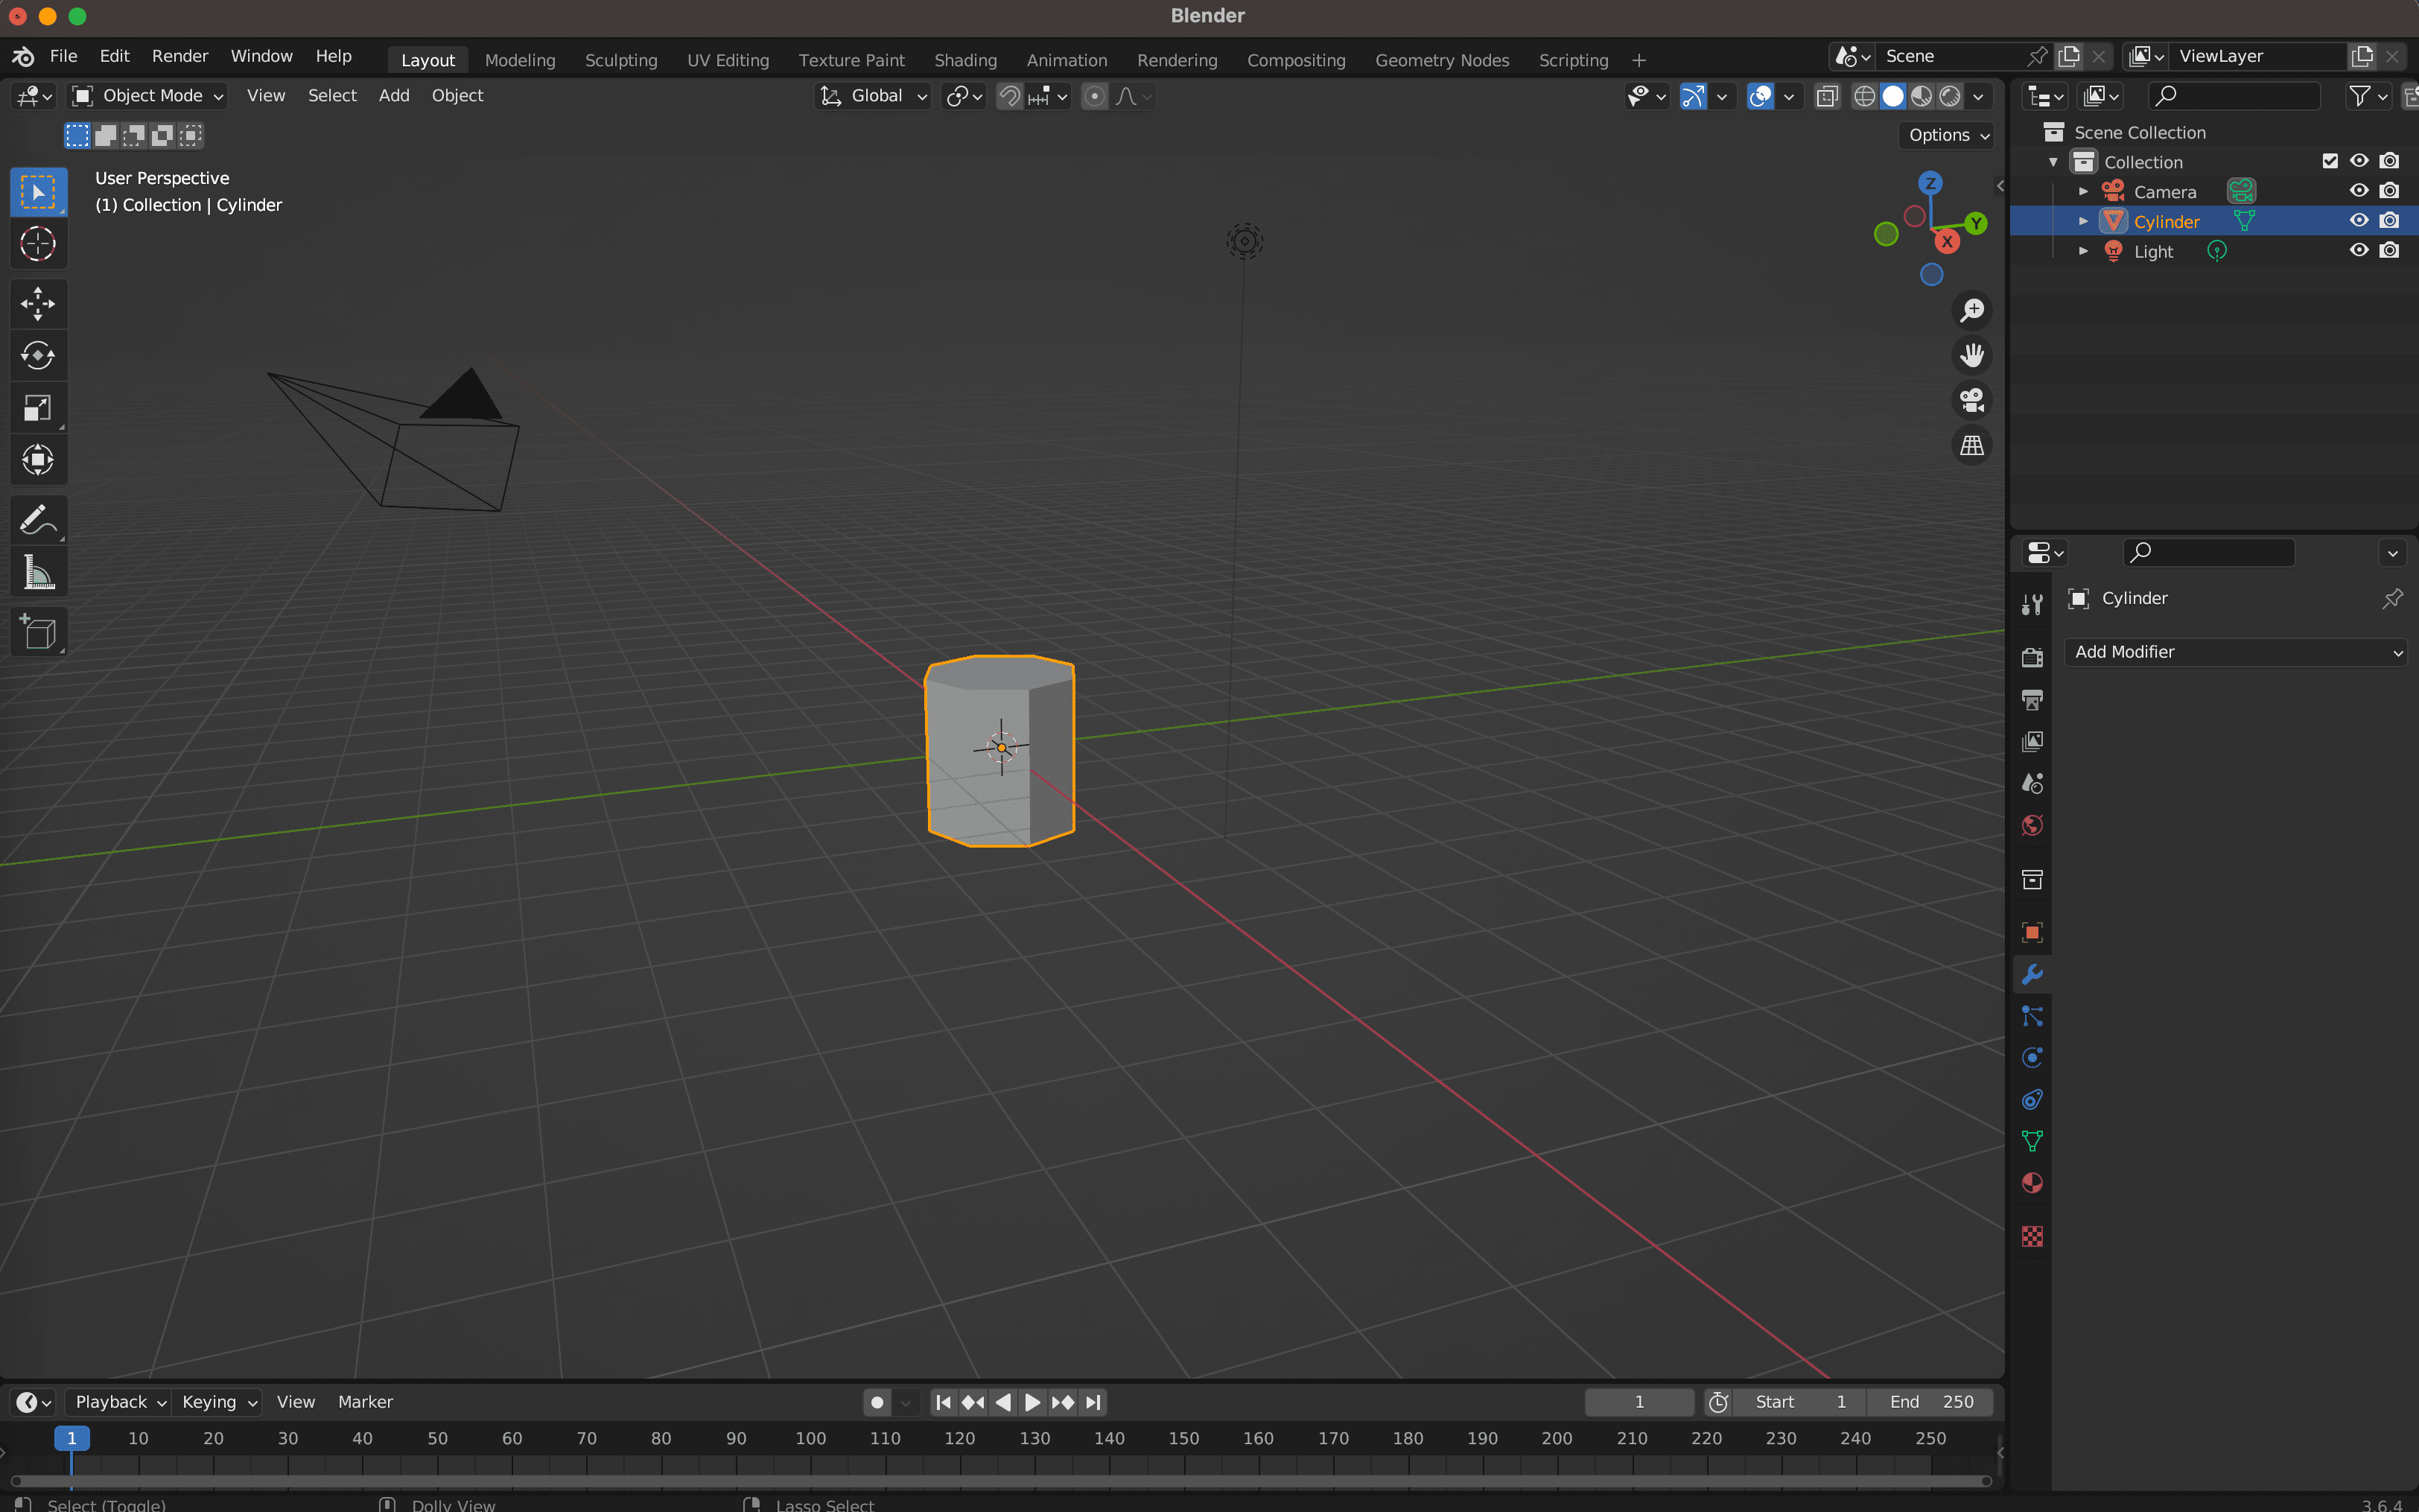2419x1512 pixels.
Task: Toggle camera view with the camera icon
Action: [1972, 400]
